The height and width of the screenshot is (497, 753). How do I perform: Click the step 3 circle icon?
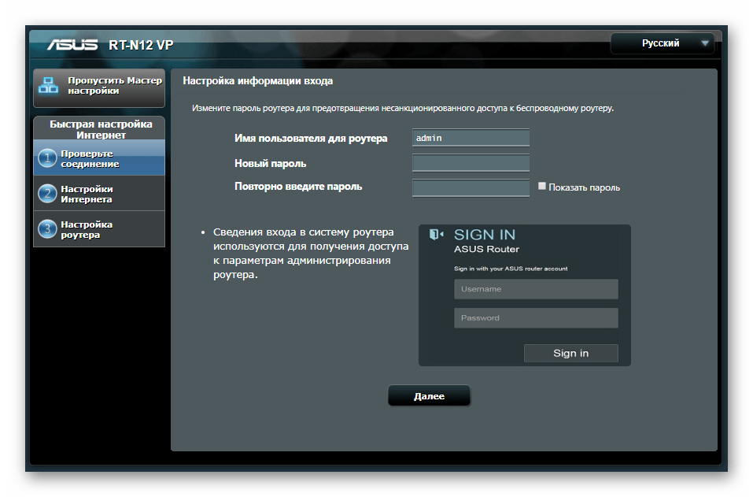pos(47,229)
